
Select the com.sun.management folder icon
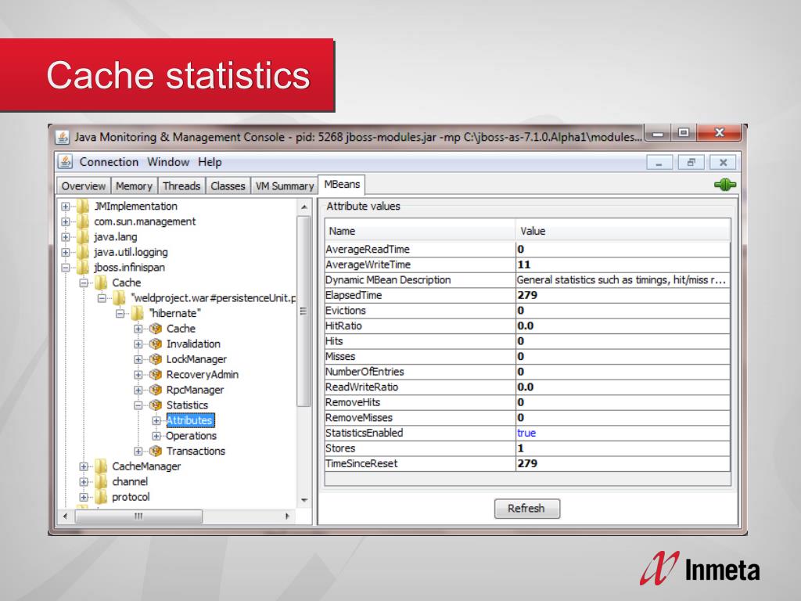83,221
